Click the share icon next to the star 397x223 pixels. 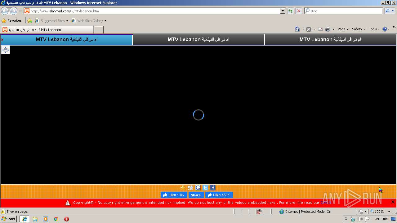point(190,188)
